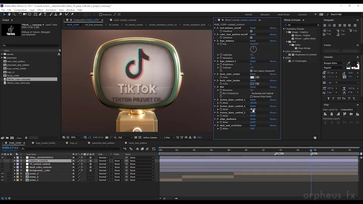Select the Clone Stamp tool

56,14
